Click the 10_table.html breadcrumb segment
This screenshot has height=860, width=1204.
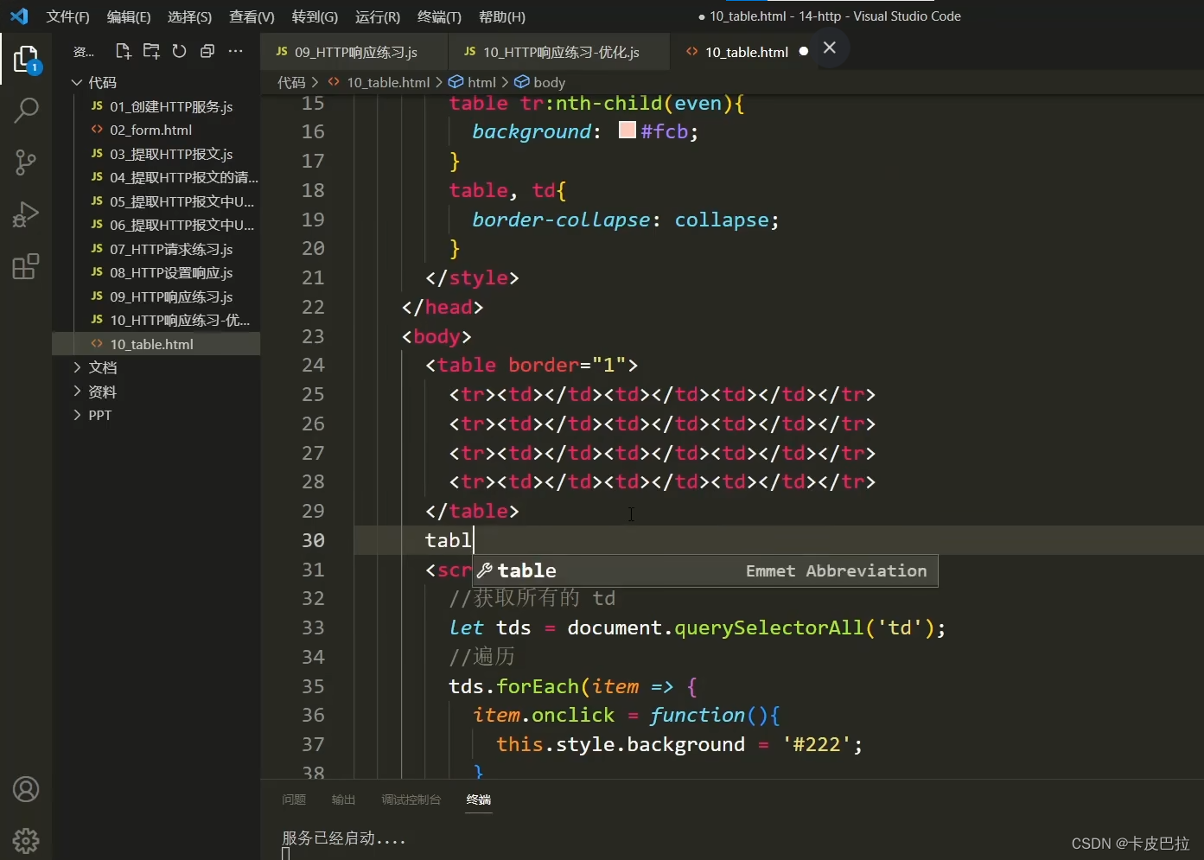tap(388, 82)
